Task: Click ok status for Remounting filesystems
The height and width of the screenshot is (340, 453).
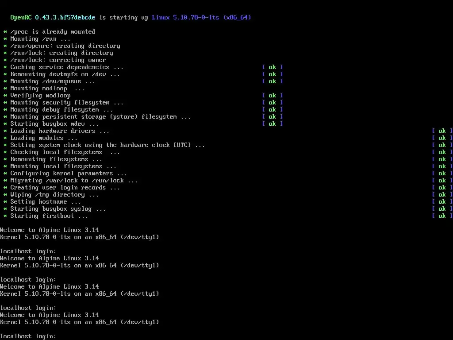Action: (x=442, y=159)
